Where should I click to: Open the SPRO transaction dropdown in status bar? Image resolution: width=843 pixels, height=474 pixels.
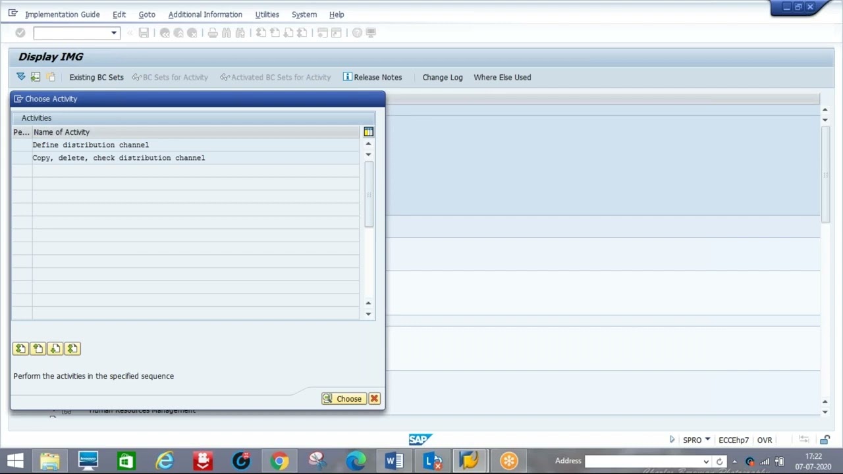pyautogui.click(x=707, y=439)
